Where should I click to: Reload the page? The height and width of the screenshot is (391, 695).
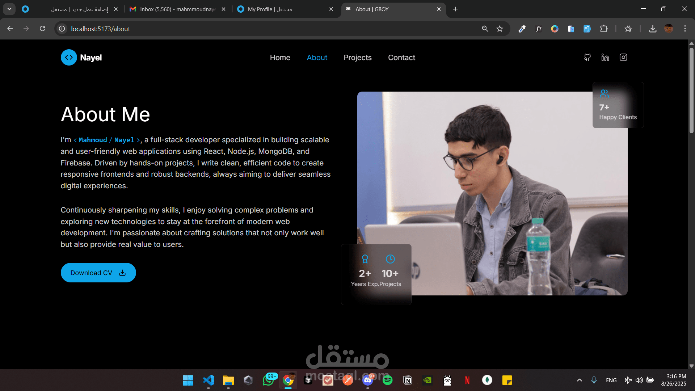coord(43,29)
